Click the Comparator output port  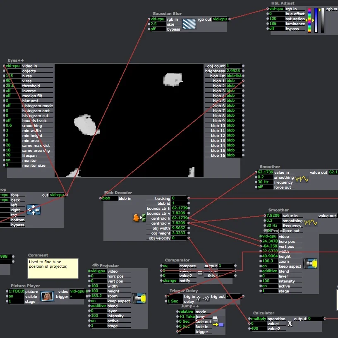pos(235,266)
